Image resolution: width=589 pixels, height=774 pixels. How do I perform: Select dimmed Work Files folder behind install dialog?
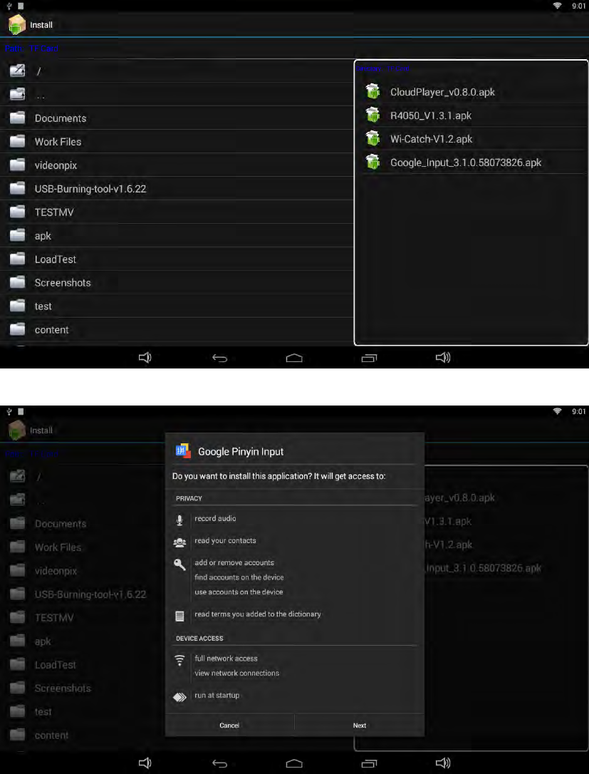pos(83,547)
